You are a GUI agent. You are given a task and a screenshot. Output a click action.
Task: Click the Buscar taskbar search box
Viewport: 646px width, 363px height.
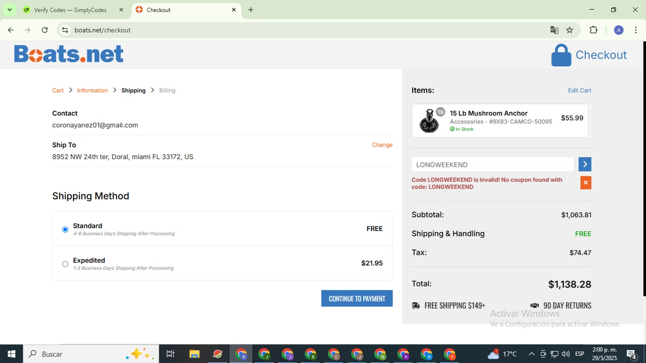(x=91, y=354)
